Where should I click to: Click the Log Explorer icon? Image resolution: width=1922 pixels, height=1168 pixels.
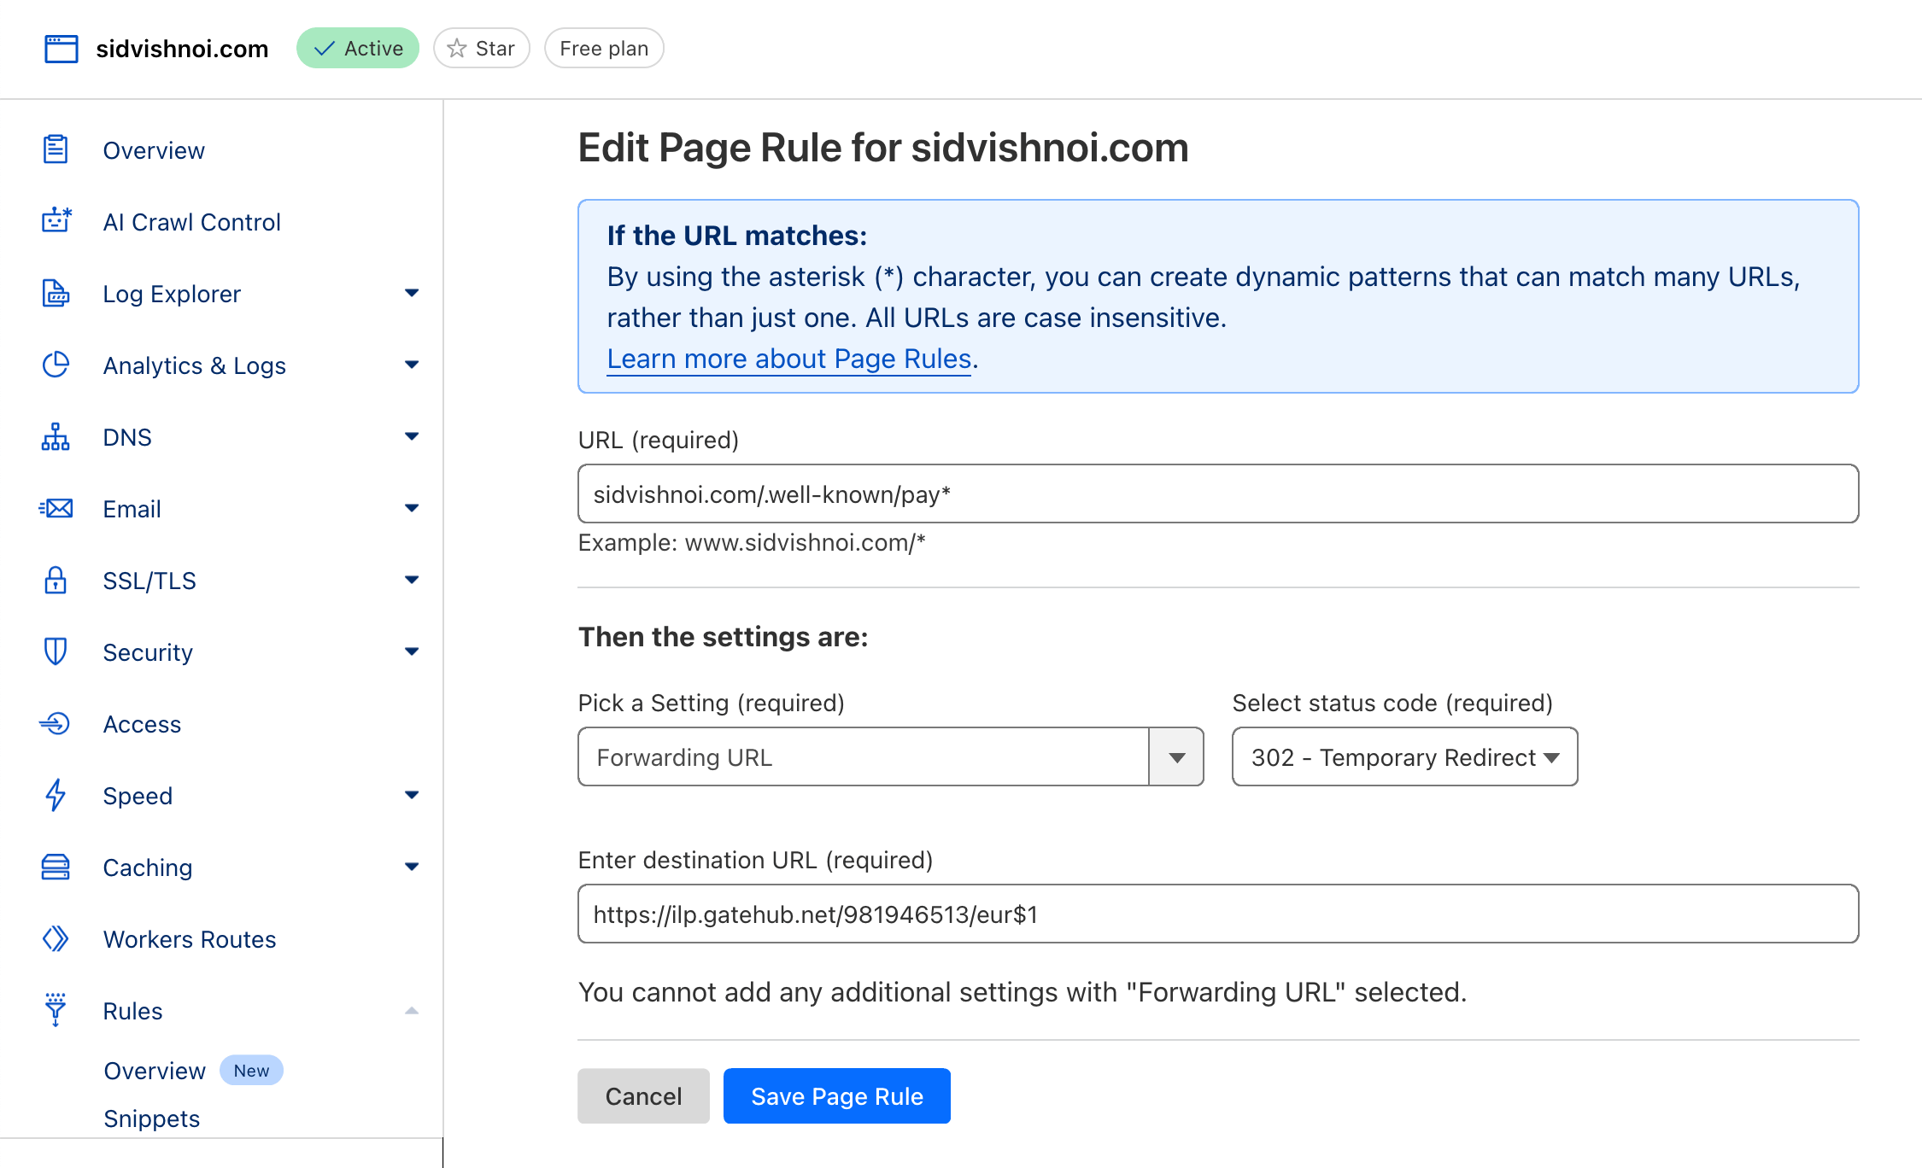55,294
